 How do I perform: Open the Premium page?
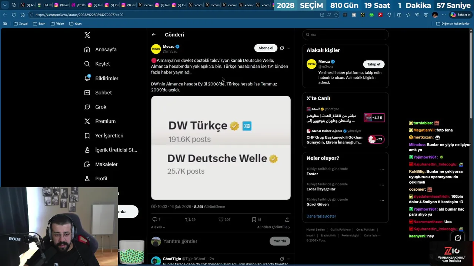pyautogui.click(x=100, y=121)
